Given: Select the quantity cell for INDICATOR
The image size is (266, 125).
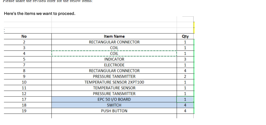Looking at the screenshot, I should click(x=185, y=59).
